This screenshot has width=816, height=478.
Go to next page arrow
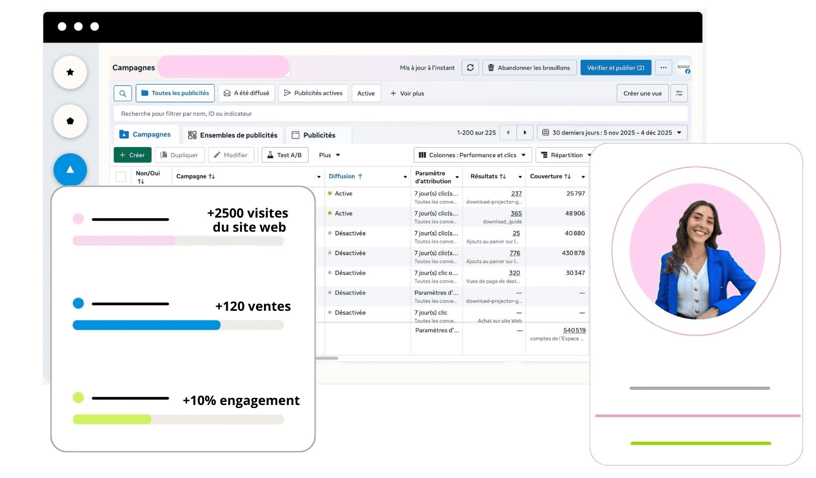tap(525, 132)
